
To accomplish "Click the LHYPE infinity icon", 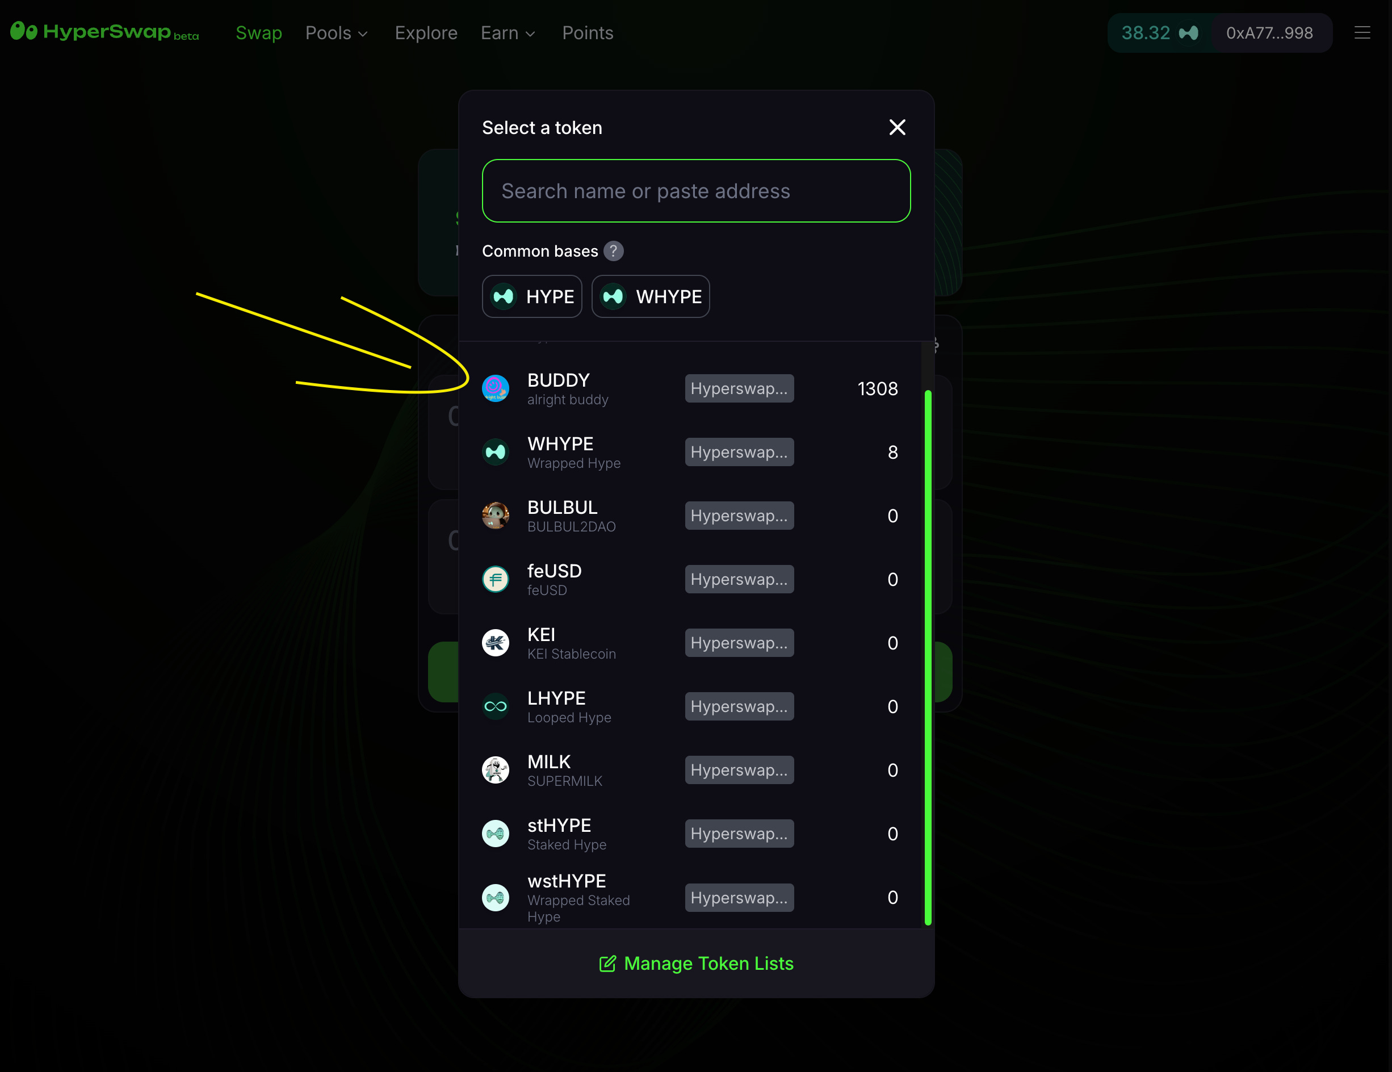I will click(495, 706).
